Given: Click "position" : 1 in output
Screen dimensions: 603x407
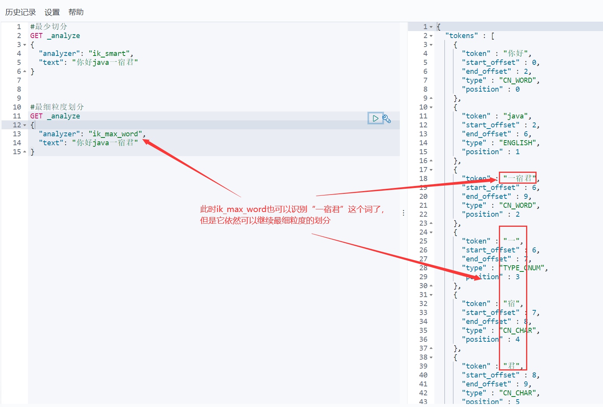Looking at the screenshot, I should (491, 152).
